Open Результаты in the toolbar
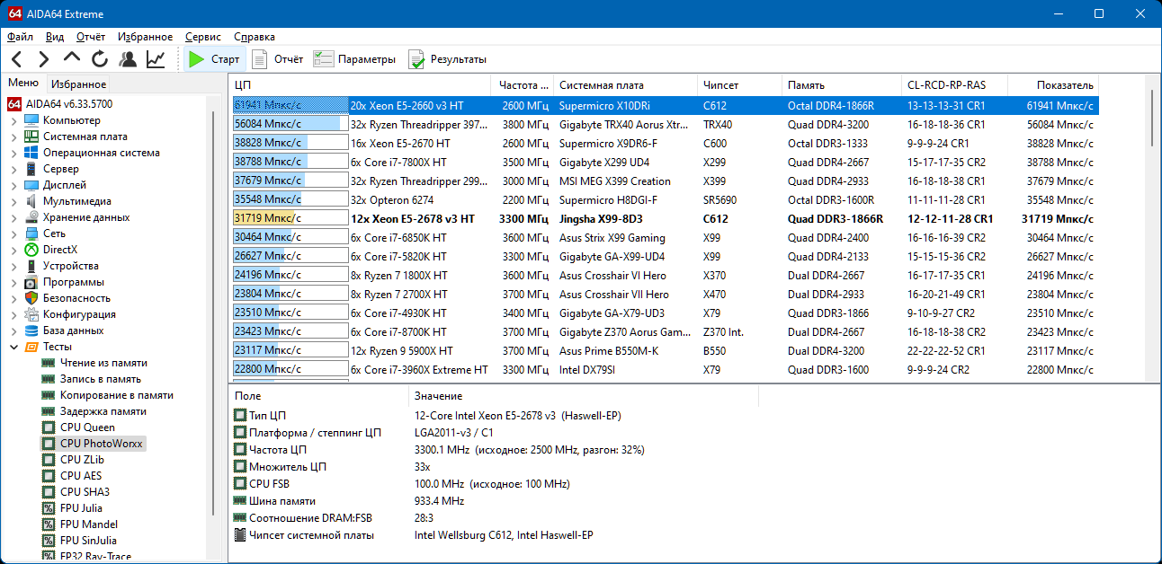Image resolution: width=1162 pixels, height=564 pixels. [x=447, y=59]
